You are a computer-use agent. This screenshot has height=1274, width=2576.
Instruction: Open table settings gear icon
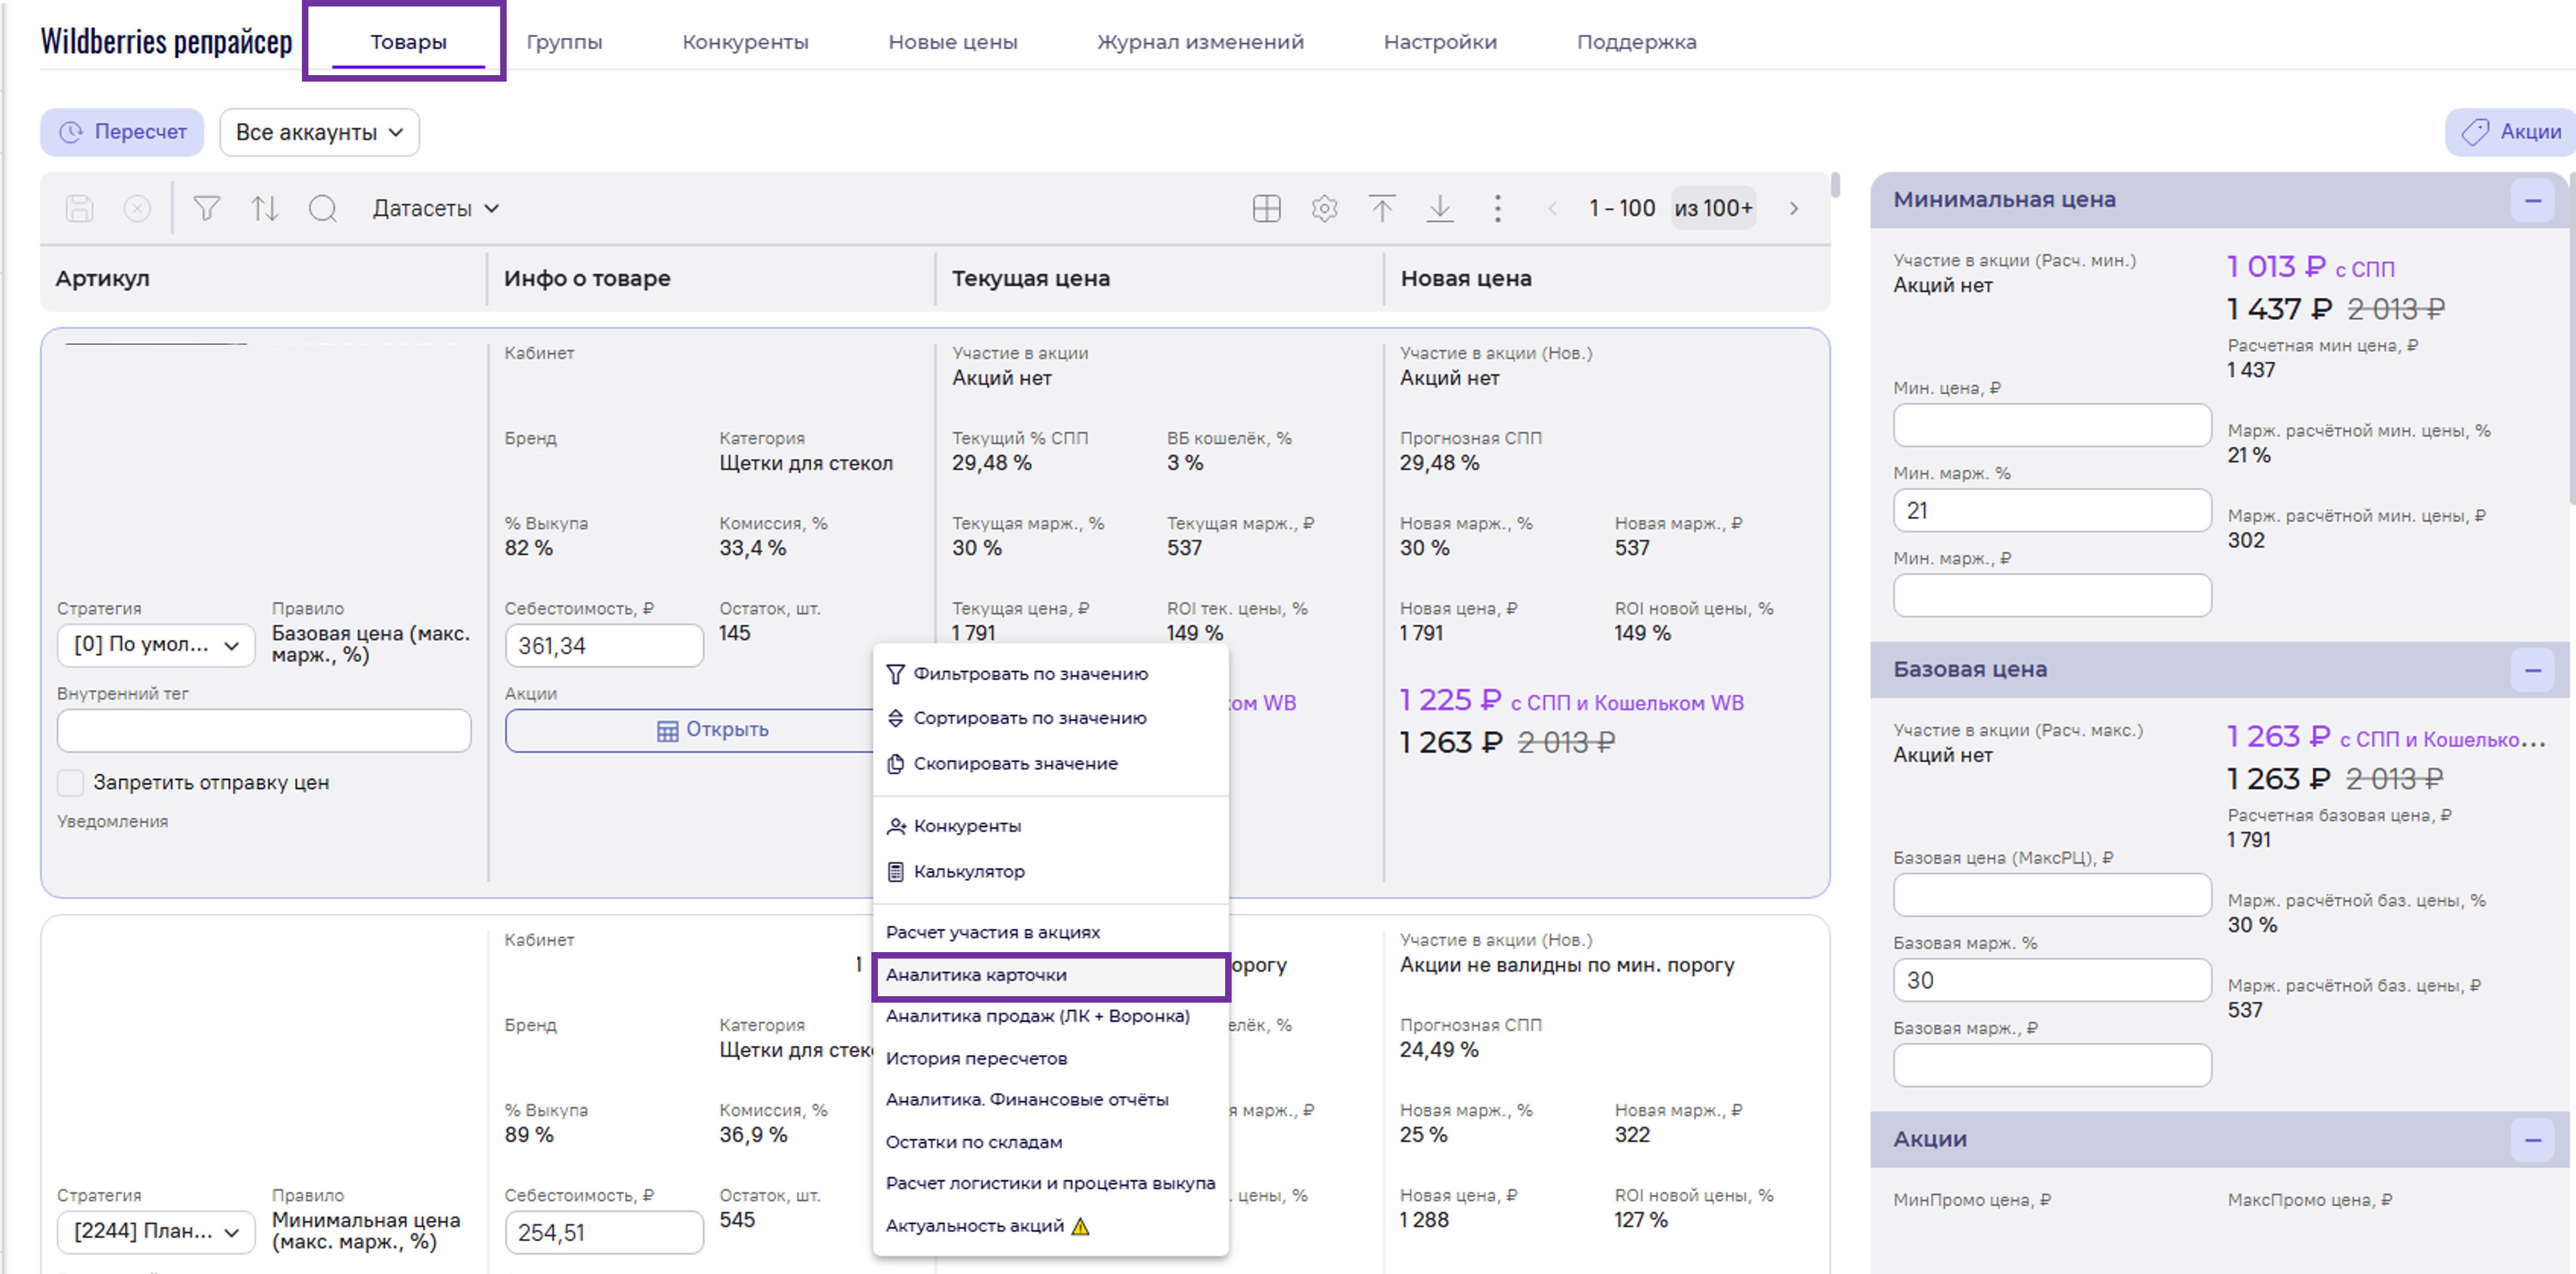click(x=1324, y=208)
